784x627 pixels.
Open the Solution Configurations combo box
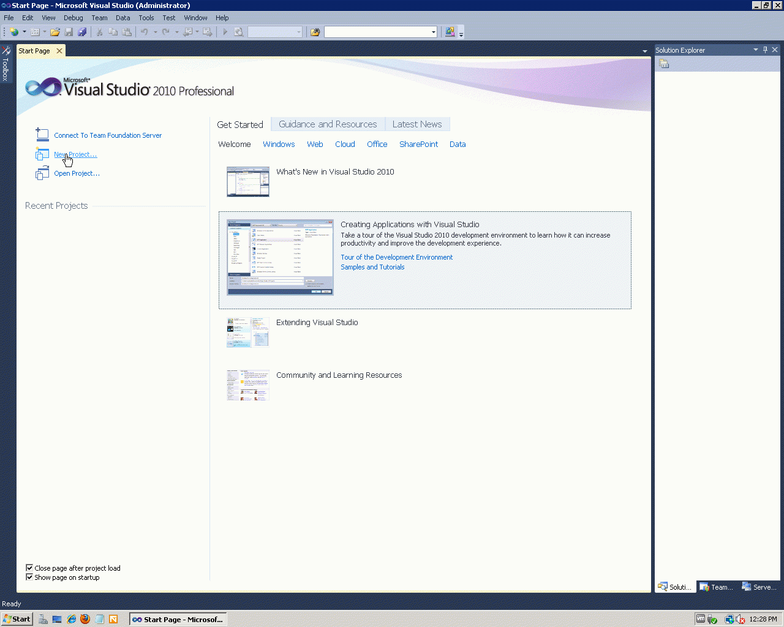pyautogui.click(x=275, y=32)
